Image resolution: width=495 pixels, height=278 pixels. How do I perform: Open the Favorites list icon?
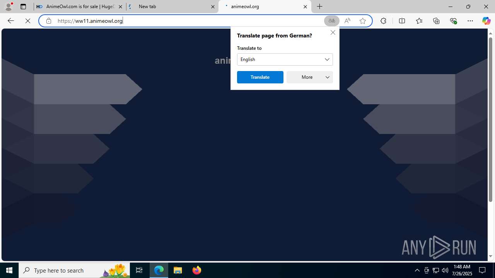pyautogui.click(x=419, y=21)
